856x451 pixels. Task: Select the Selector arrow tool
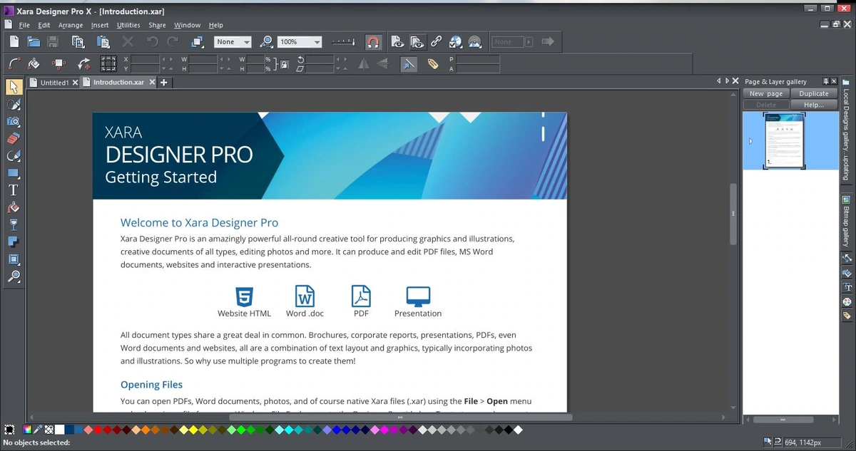(13, 87)
